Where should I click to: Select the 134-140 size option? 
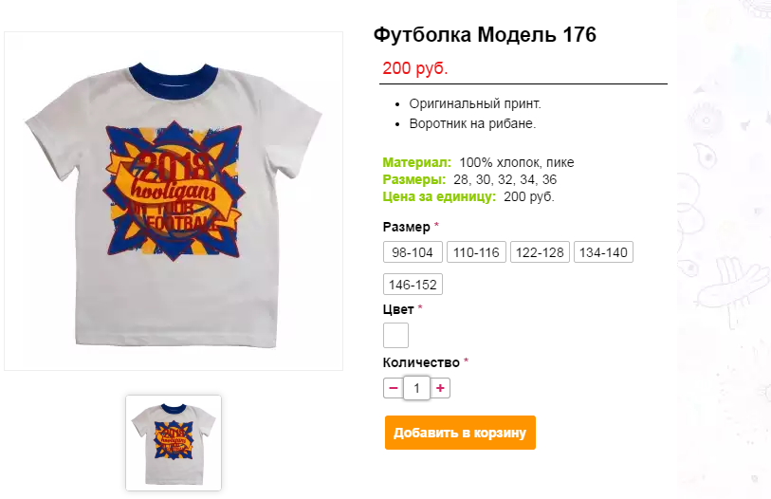603,252
